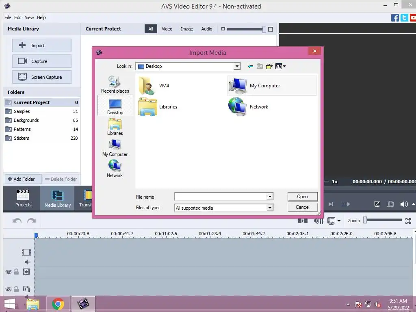This screenshot has height=312, width=416.
Task: Toggle visibility eye of overlay track
Action: pyautogui.click(x=9, y=289)
